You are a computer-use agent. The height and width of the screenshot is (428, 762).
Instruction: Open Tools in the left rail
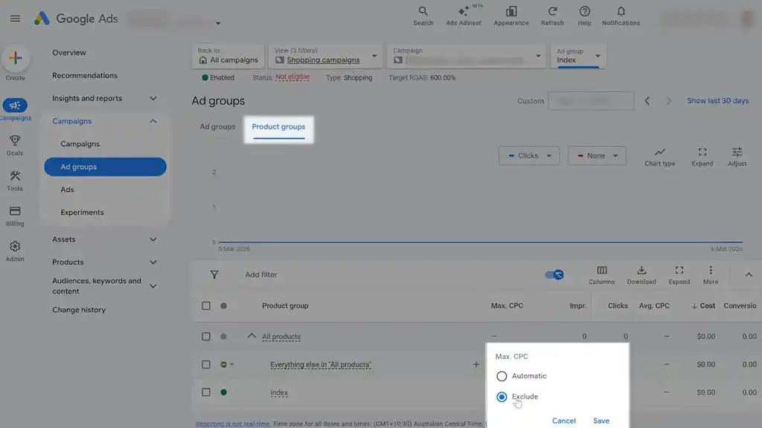[x=15, y=181]
